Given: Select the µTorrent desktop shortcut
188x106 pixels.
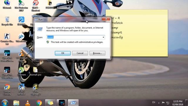Looking at the screenshot, I should click(21, 72).
